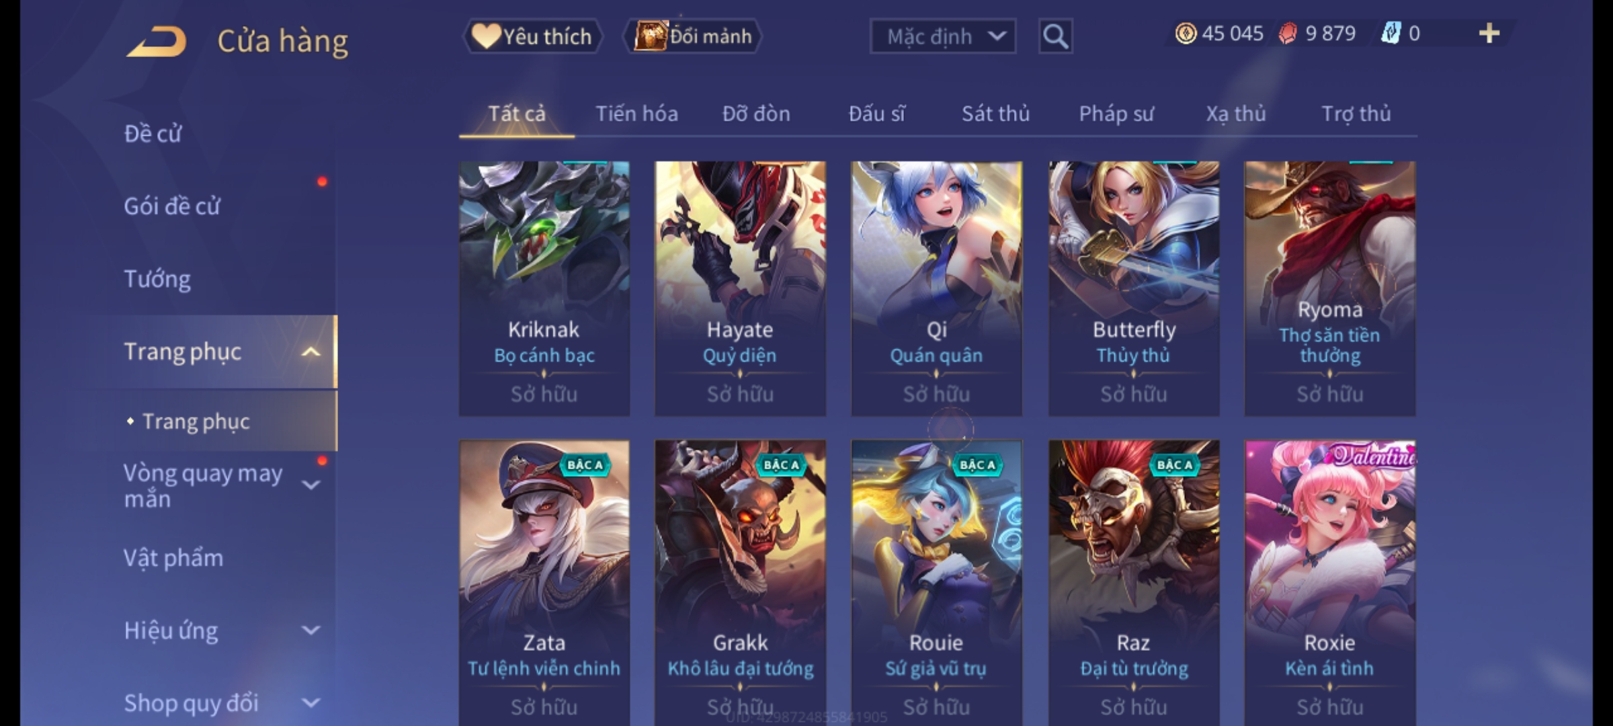1613x726 pixels.
Task: Open Đổi mảnh fragment exchange chest
Action: coord(693,36)
